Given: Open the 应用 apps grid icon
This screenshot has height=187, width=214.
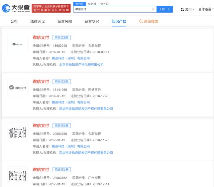Looking at the screenshot, I should pos(183,10).
